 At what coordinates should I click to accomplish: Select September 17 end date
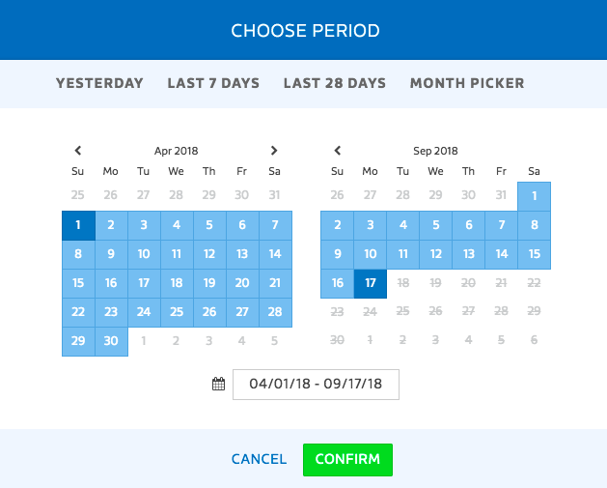371,283
